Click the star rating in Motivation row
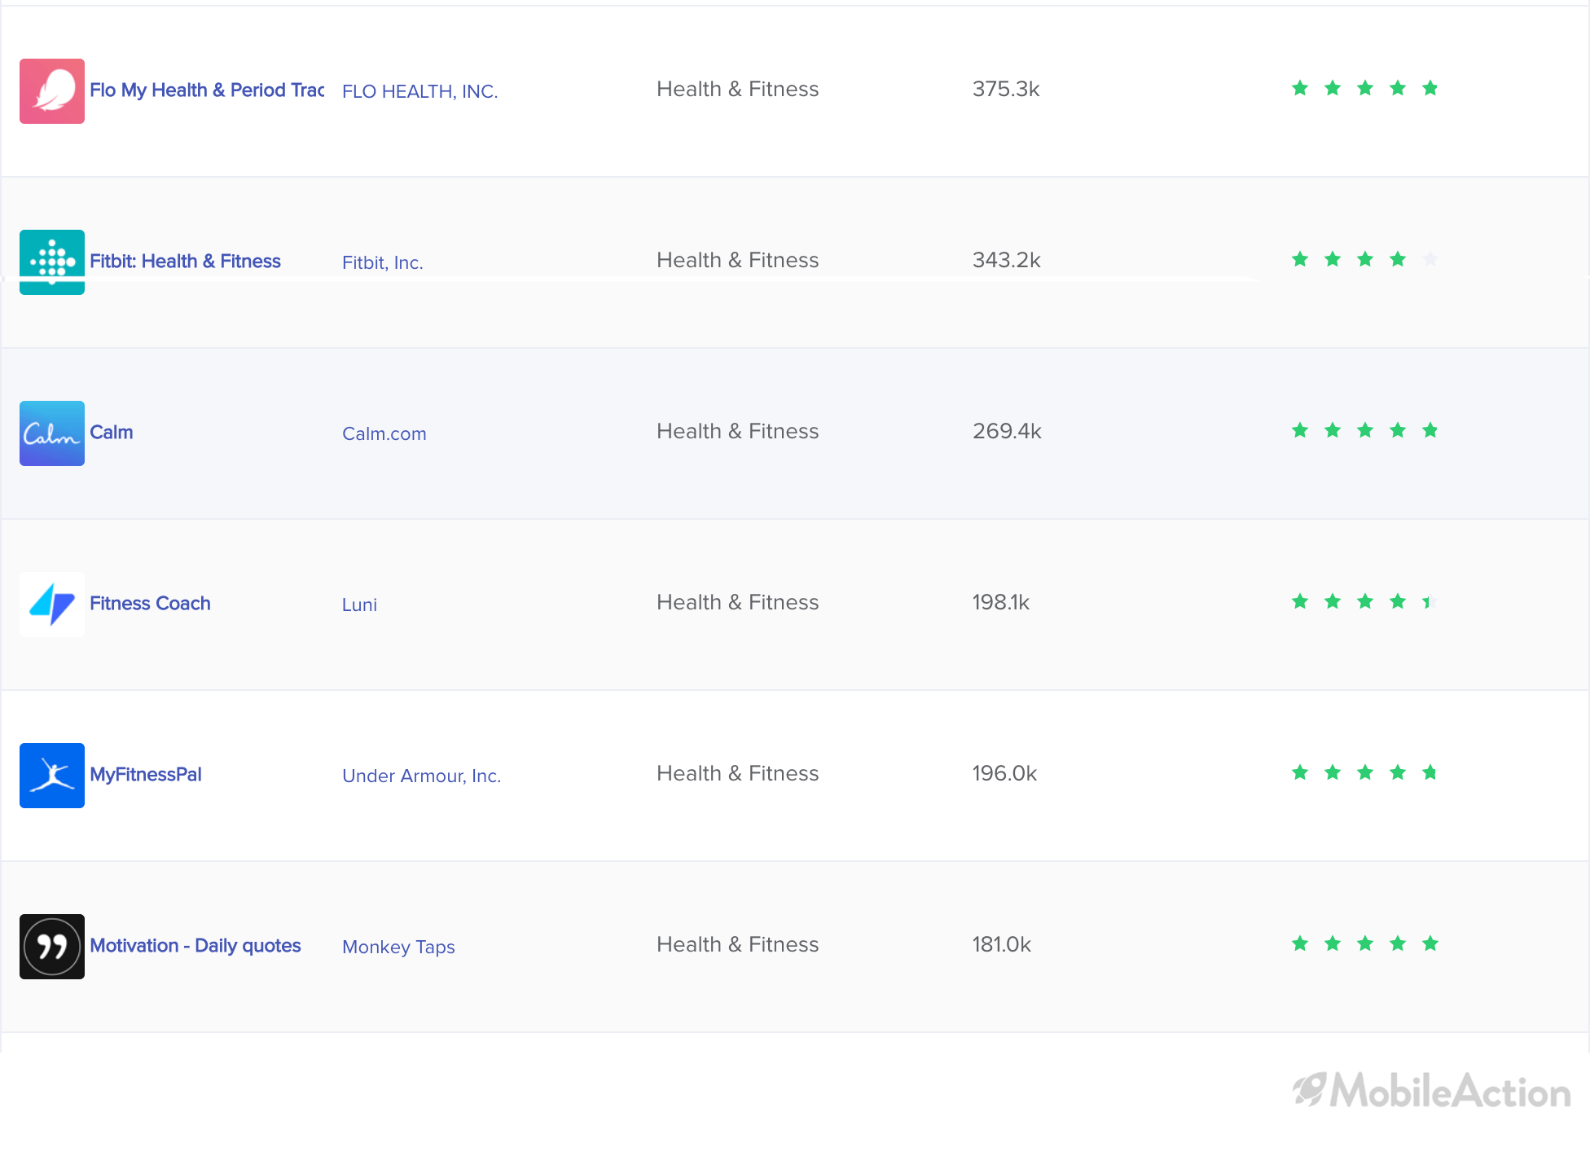Image resolution: width=1590 pixels, height=1152 pixels. pyautogui.click(x=1365, y=943)
